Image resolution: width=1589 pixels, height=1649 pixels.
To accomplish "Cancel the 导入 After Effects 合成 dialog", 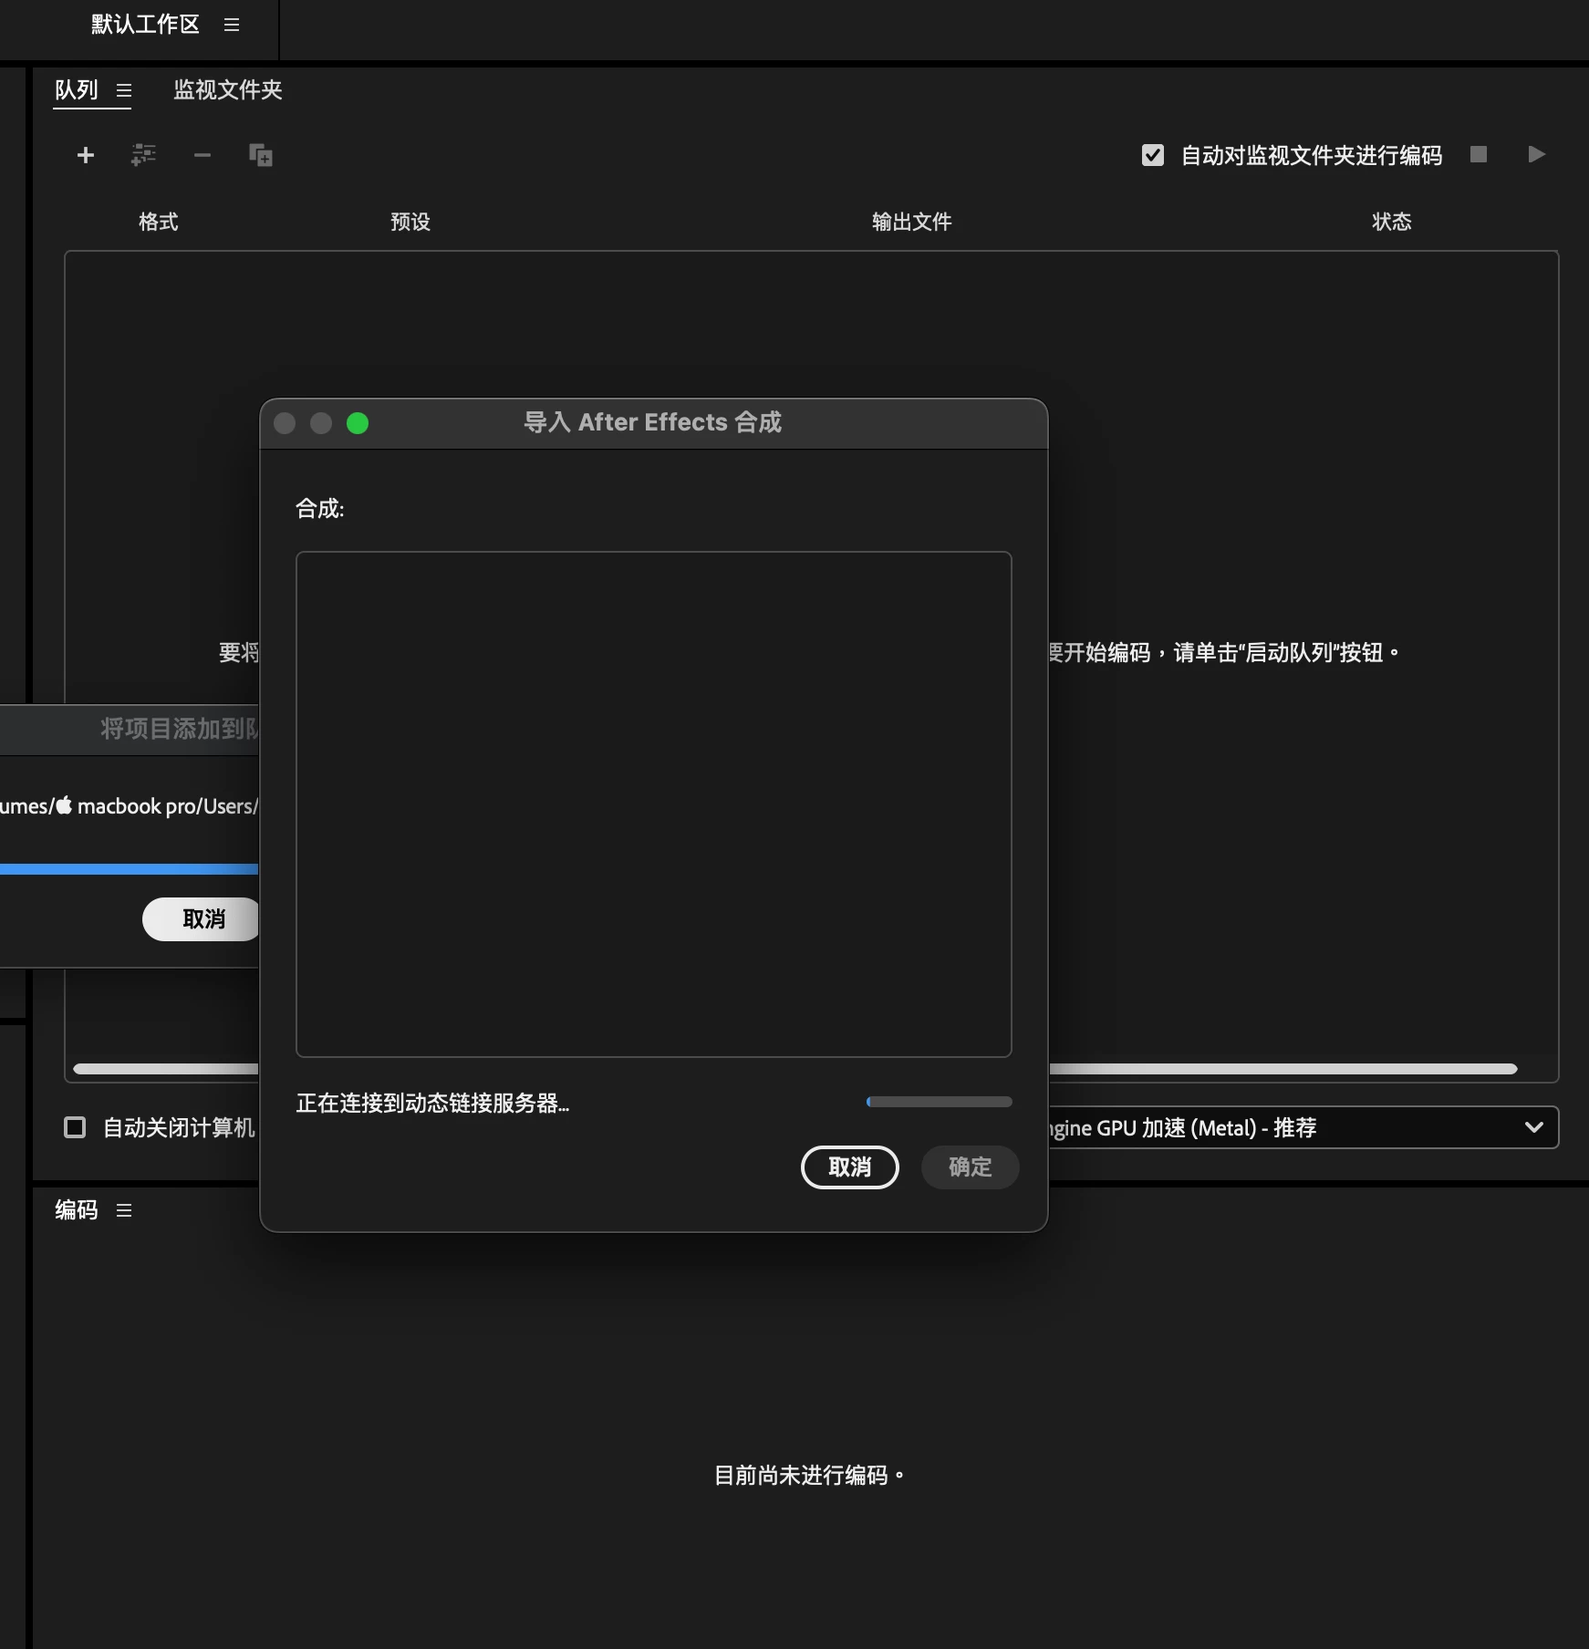I will [850, 1167].
